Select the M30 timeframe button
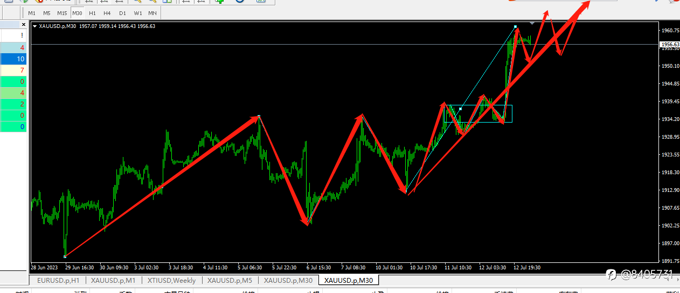Screen dimensions: 680x293 pos(78,13)
